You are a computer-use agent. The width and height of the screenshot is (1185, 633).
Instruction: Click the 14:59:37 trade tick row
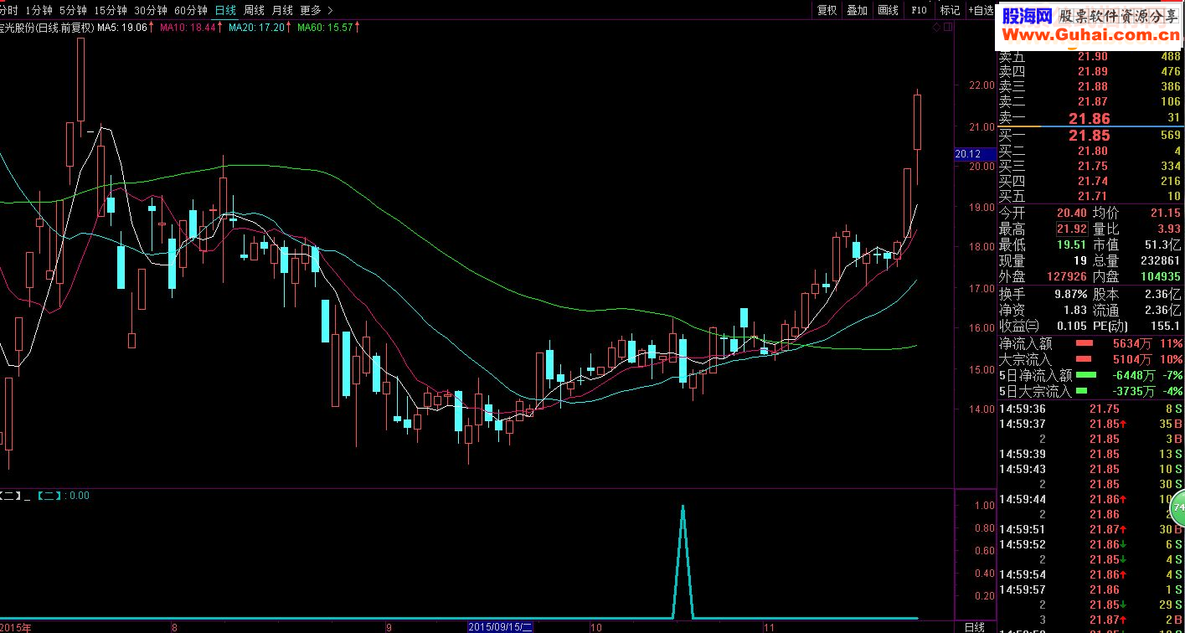[x=1090, y=424]
